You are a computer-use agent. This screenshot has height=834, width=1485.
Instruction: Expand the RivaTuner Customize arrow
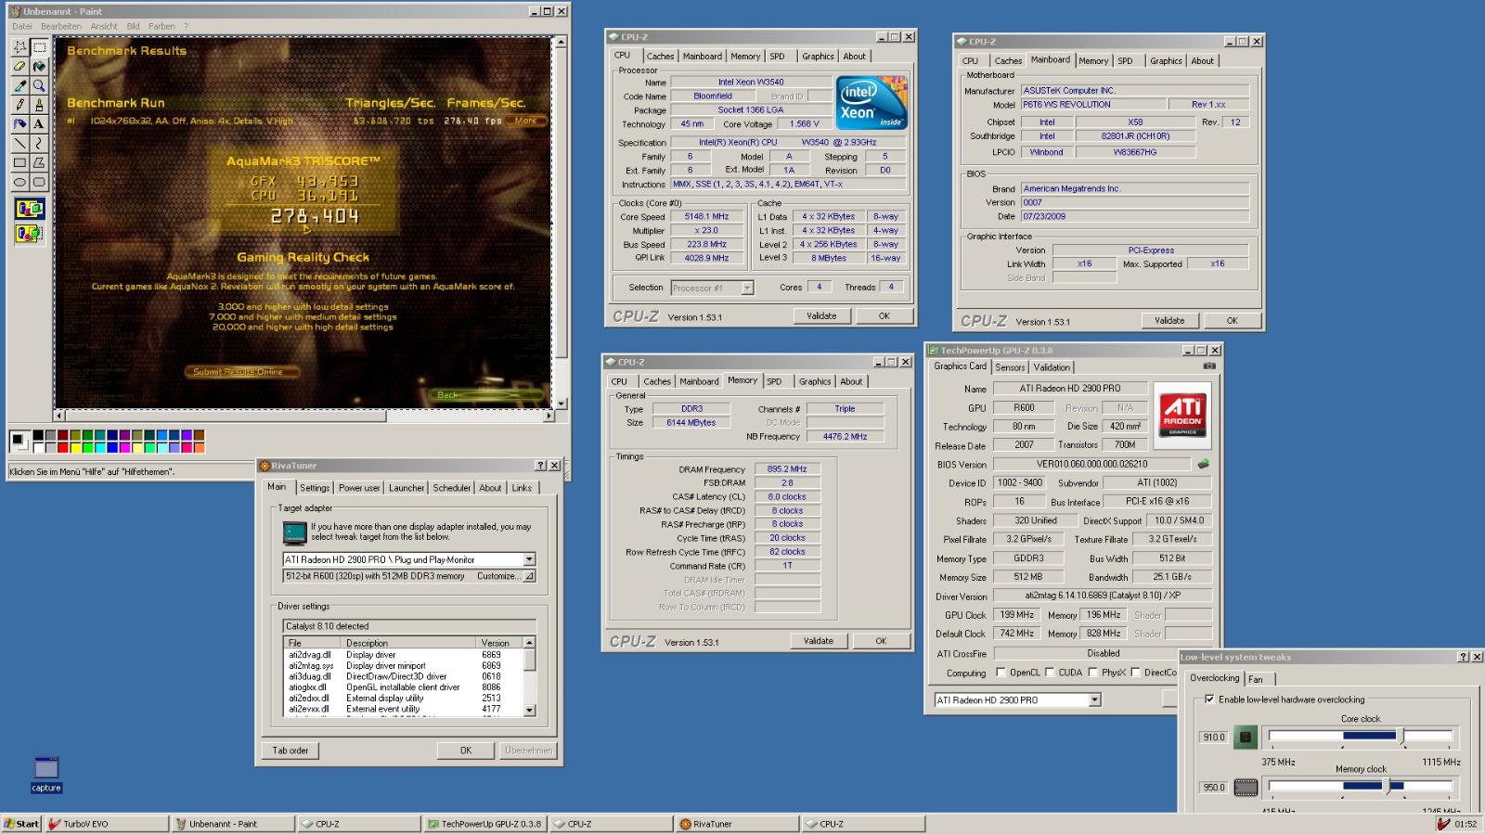529,576
